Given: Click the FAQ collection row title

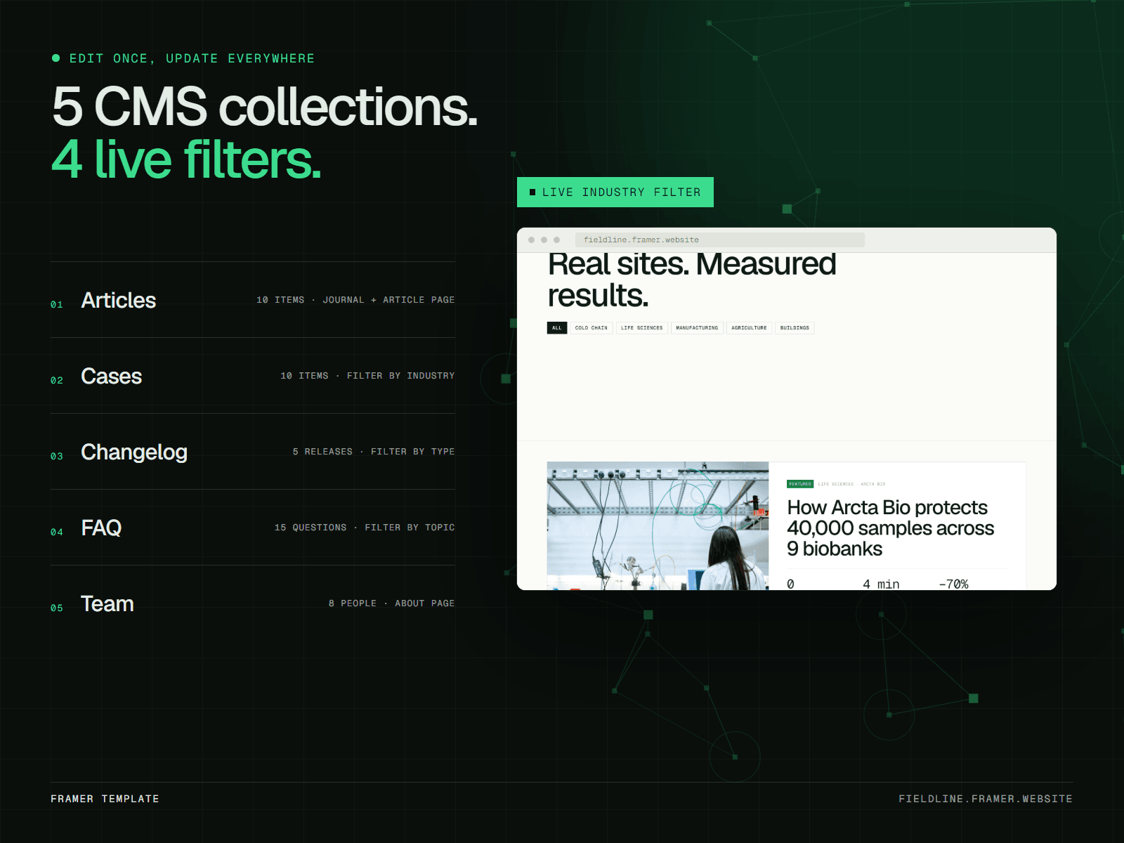Looking at the screenshot, I should (x=101, y=528).
